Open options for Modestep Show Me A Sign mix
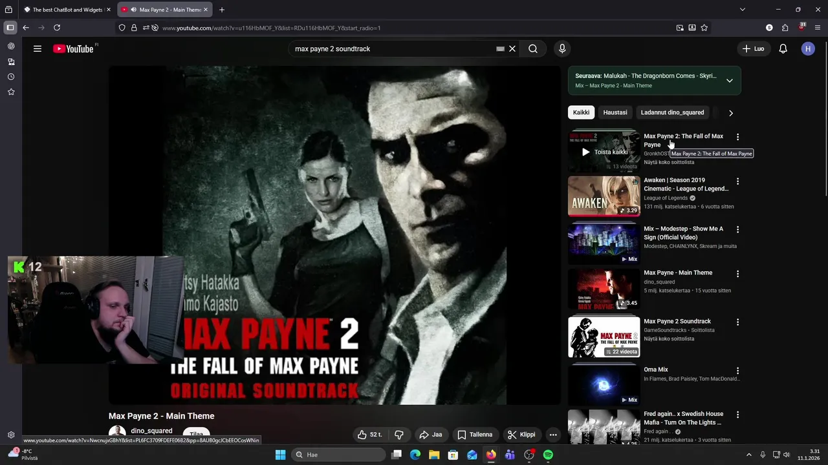Image resolution: width=828 pixels, height=465 pixels. click(737, 230)
